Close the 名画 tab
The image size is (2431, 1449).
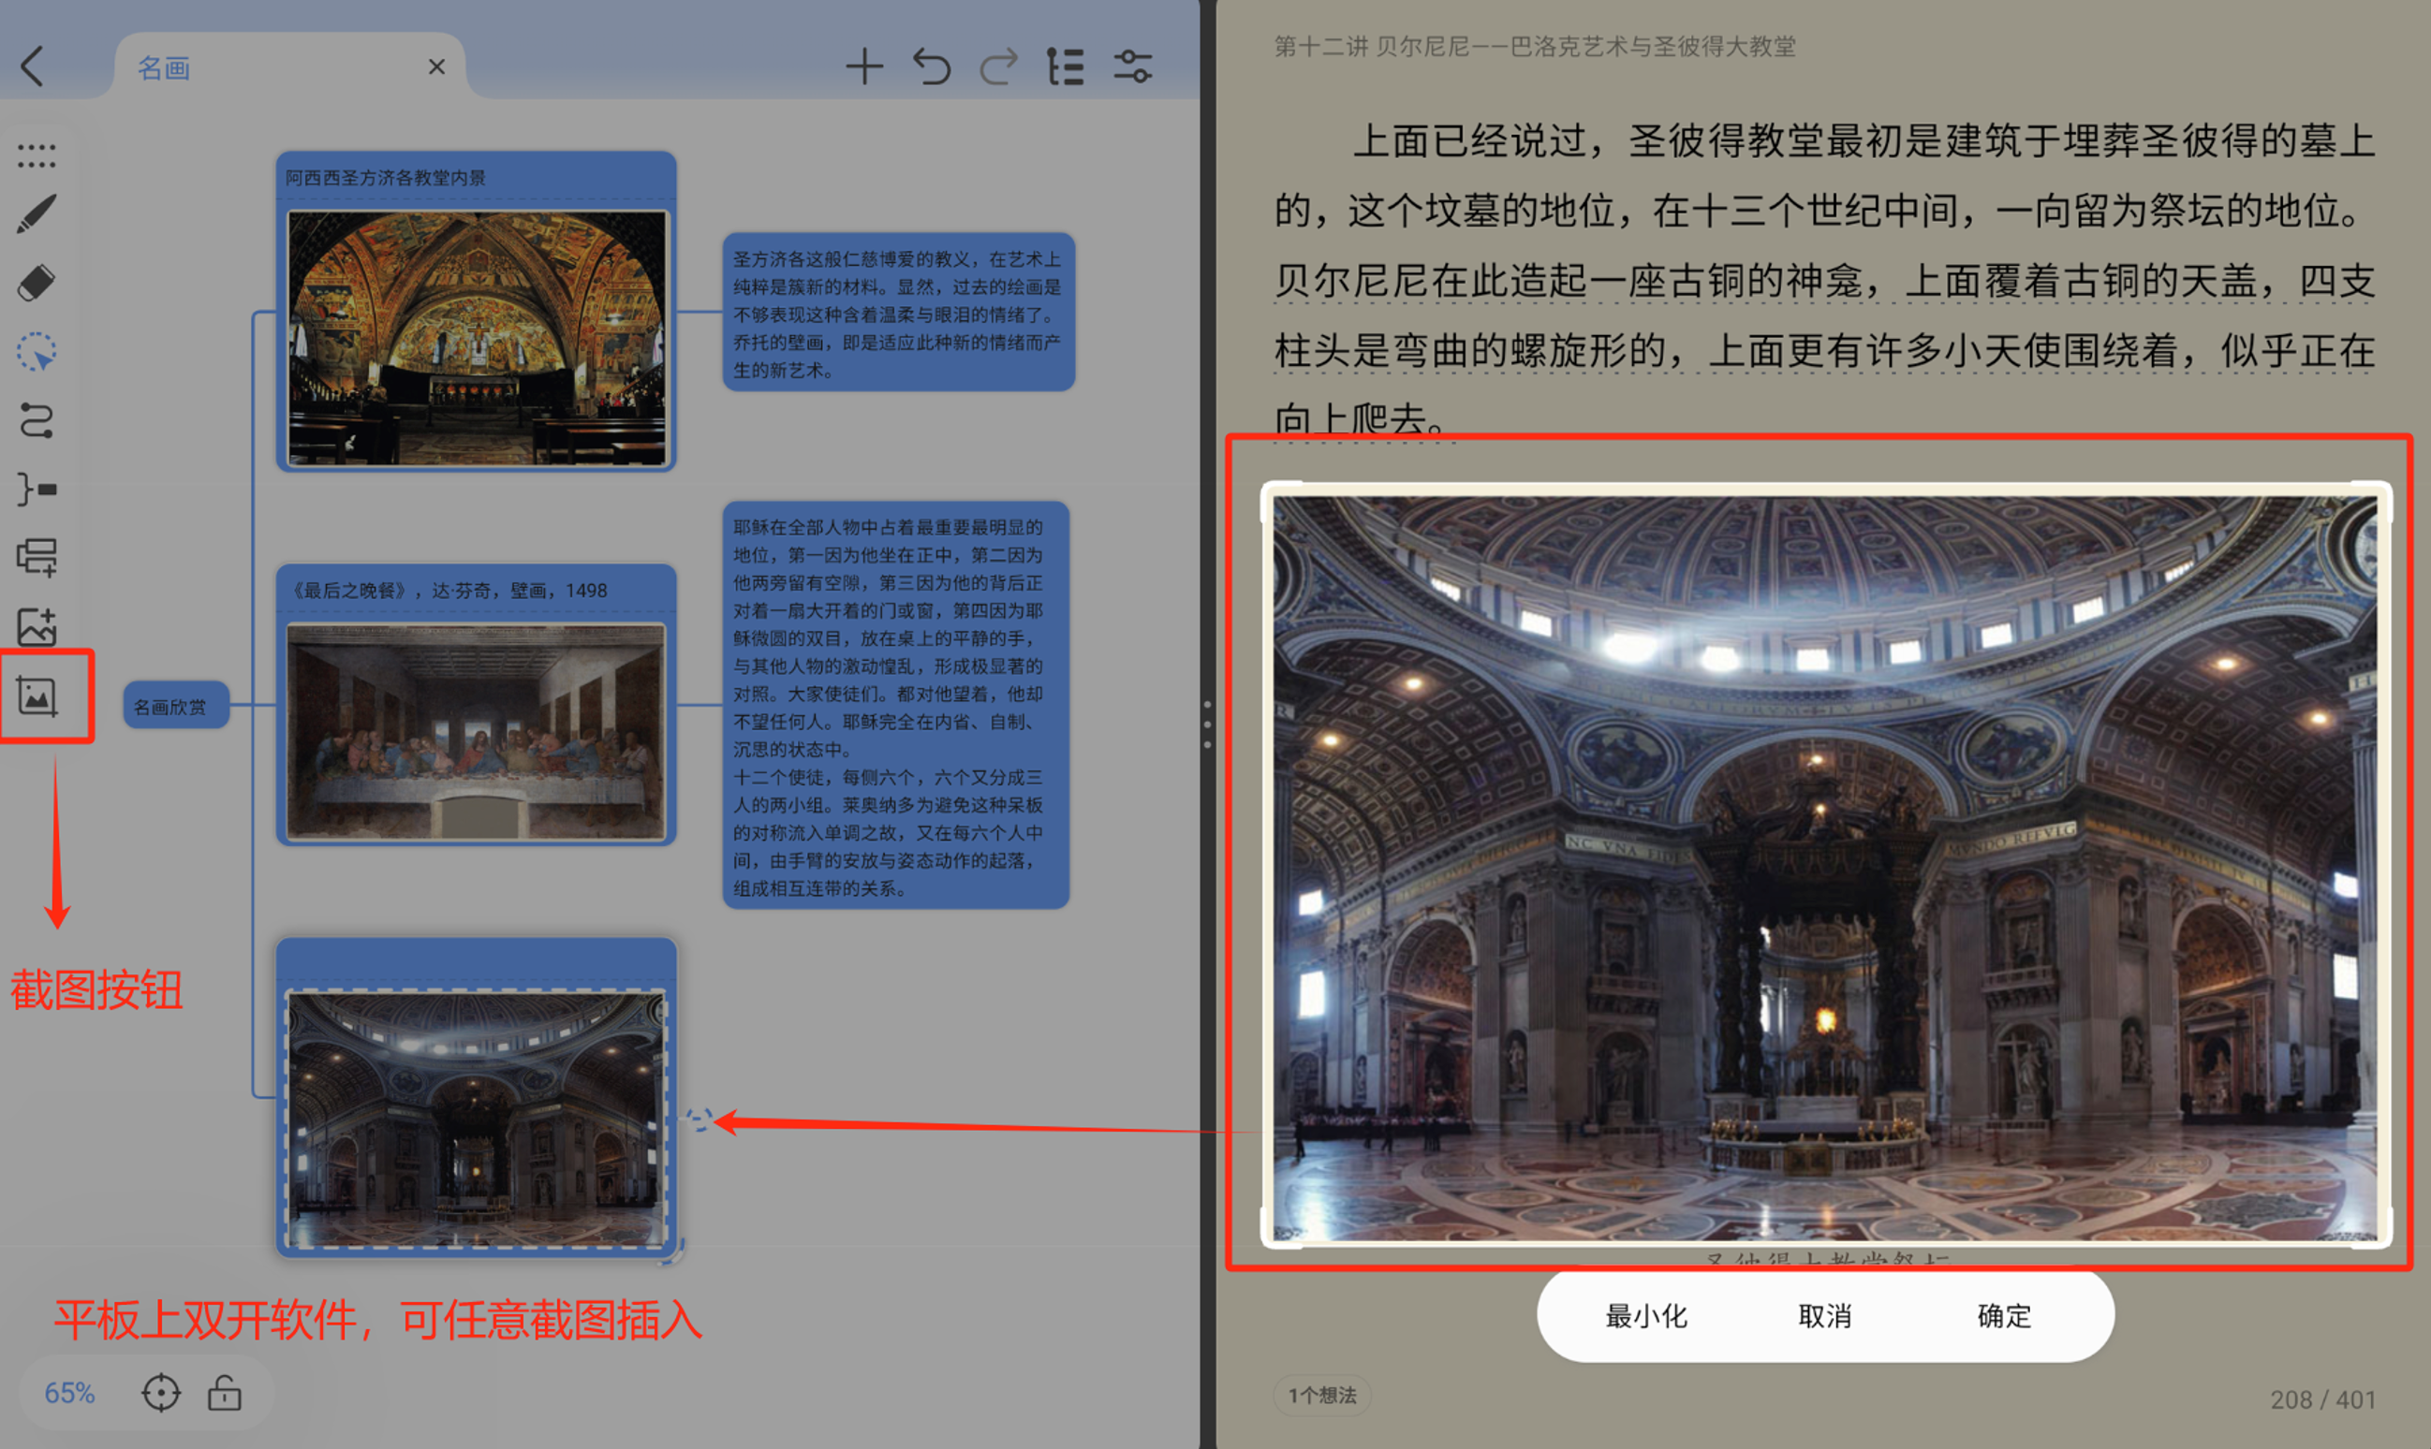click(x=436, y=67)
